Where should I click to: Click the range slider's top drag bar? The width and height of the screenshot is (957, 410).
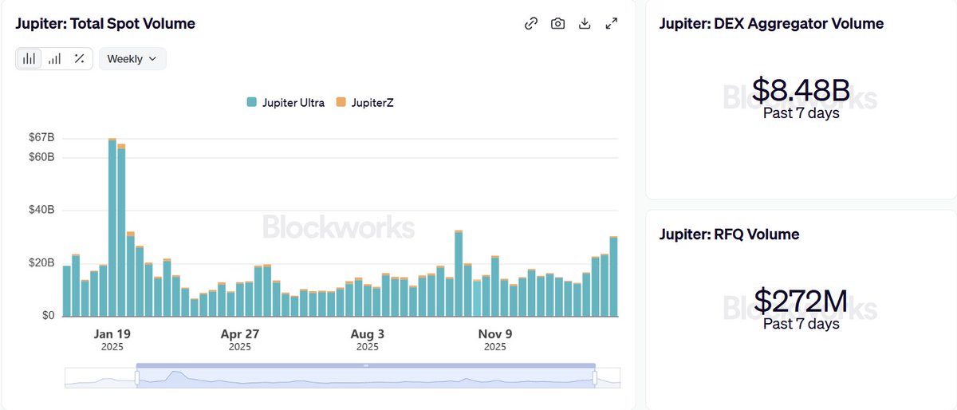(366, 365)
